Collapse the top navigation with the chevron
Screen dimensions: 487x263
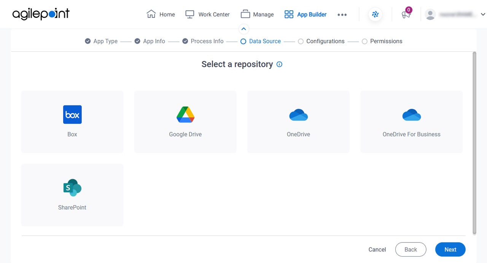[x=243, y=29]
